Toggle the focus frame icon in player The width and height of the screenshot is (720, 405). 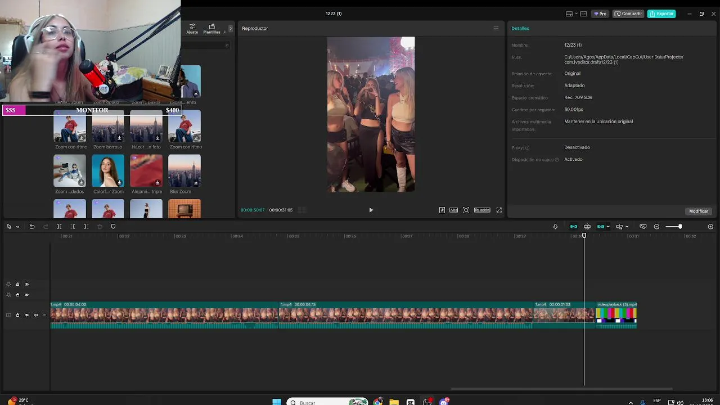click(x=466, y=210)
